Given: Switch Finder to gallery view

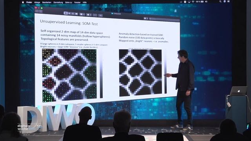Looking at the screenshot, I should [x=76, y=14].
